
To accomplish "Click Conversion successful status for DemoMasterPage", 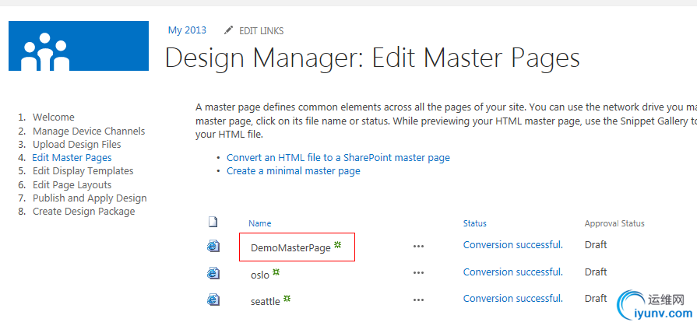I will (513, 245).
